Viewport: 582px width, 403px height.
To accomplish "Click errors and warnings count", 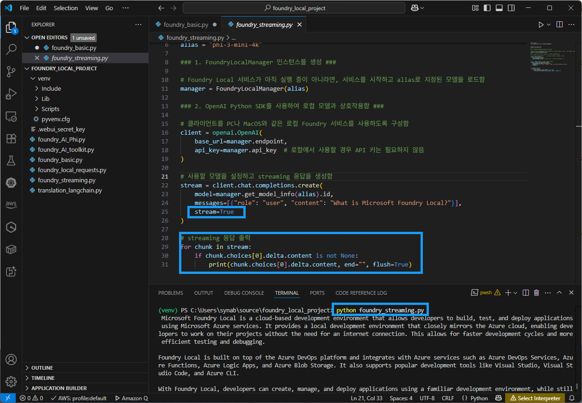I will (31, 398).
